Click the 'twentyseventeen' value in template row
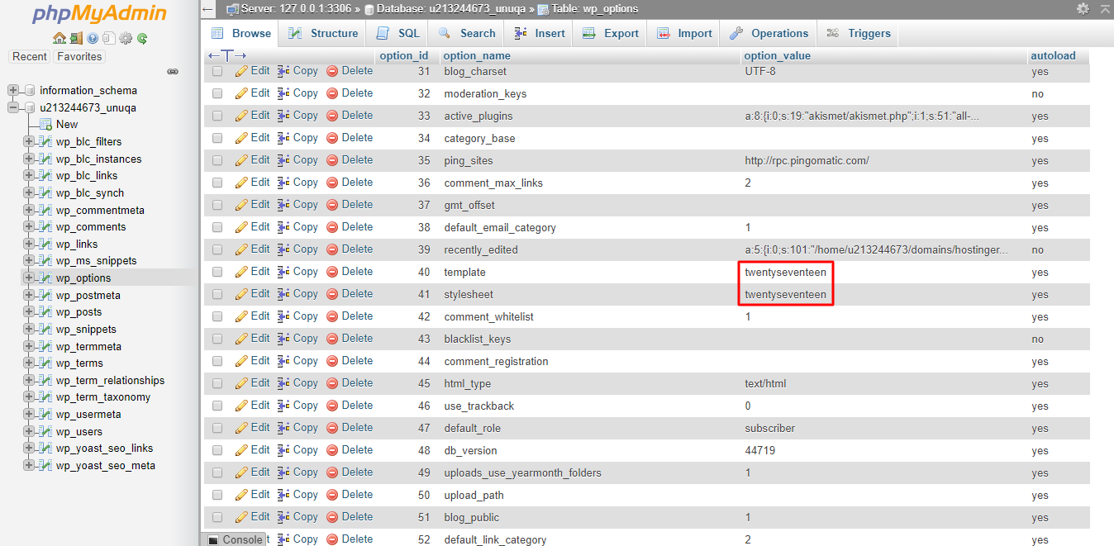The width and height of the screenshot is (1114, 546). tap(785, 272)
